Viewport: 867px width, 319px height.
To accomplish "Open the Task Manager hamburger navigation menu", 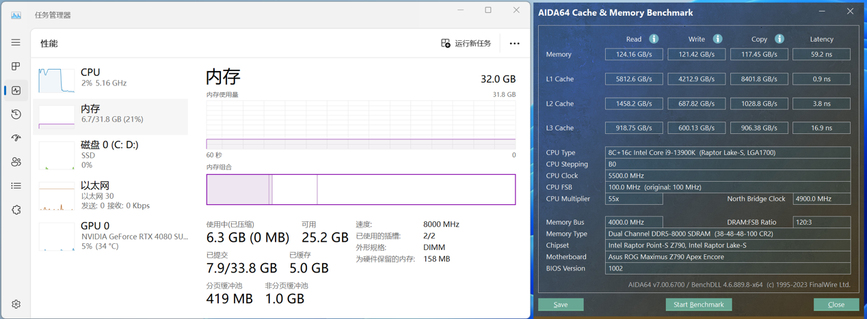I will click(x=16, y=42).
